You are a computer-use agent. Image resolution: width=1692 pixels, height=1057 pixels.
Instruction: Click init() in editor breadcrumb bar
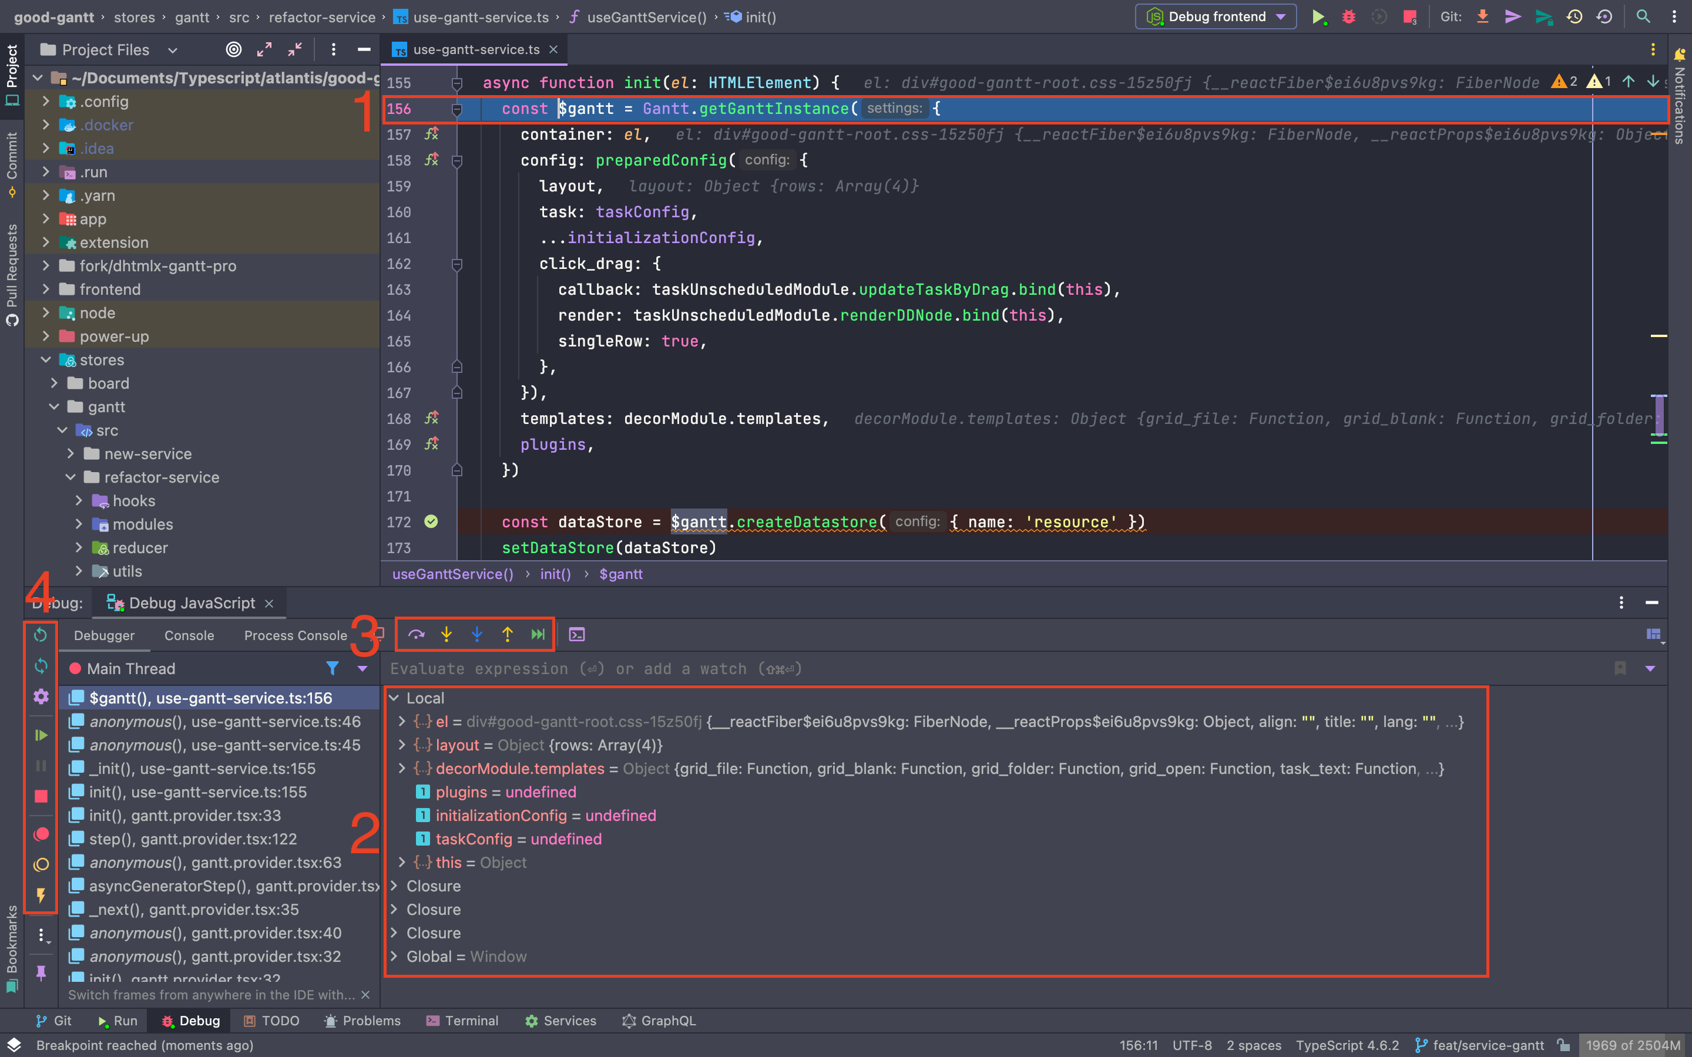[x=555, y=574]
